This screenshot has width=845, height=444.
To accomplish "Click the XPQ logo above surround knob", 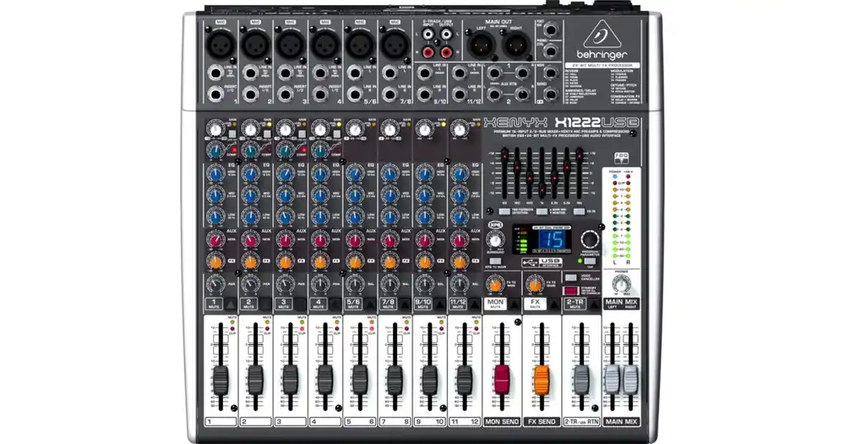I will tap(495, 225).
